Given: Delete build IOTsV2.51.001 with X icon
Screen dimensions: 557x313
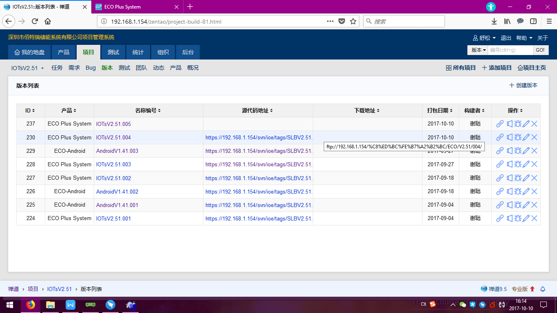Looking at the screenshot, I should coord(534,218).
